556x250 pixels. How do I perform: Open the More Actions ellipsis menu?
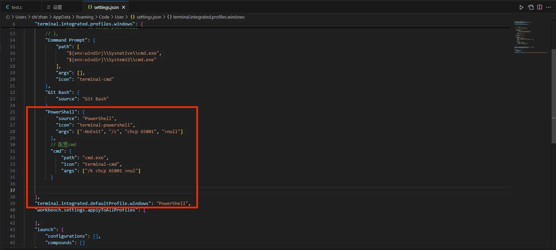[x=549, y=7]
